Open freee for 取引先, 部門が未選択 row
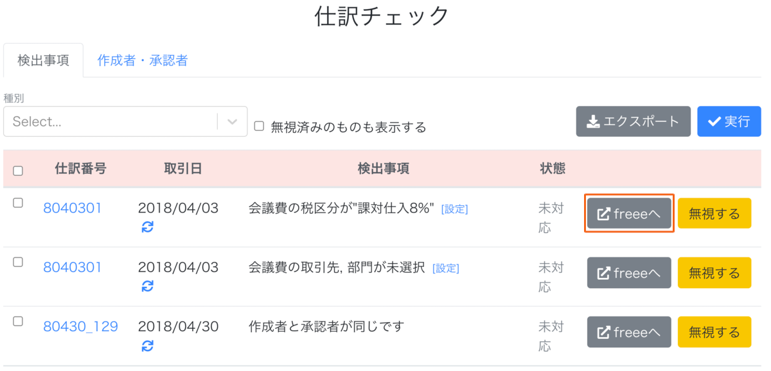This screenshot has width=771, height=371. coord(629,273)
